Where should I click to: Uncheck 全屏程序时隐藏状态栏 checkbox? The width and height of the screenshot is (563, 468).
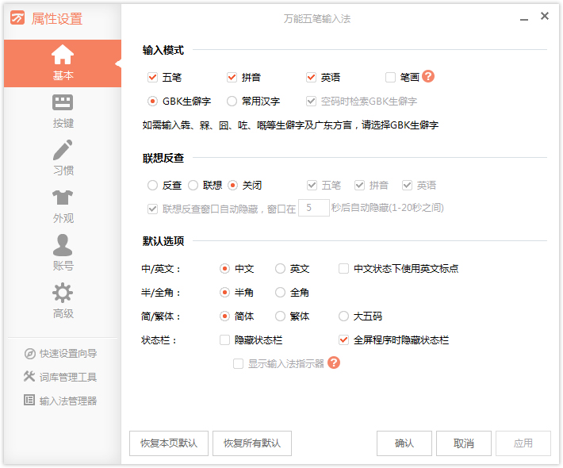coord(343,339)
